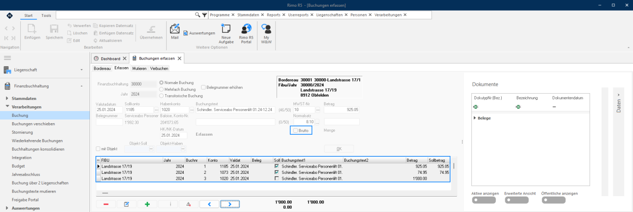
Task: Switch to the Tools ribbon tab
Action: tap(46, 15)
